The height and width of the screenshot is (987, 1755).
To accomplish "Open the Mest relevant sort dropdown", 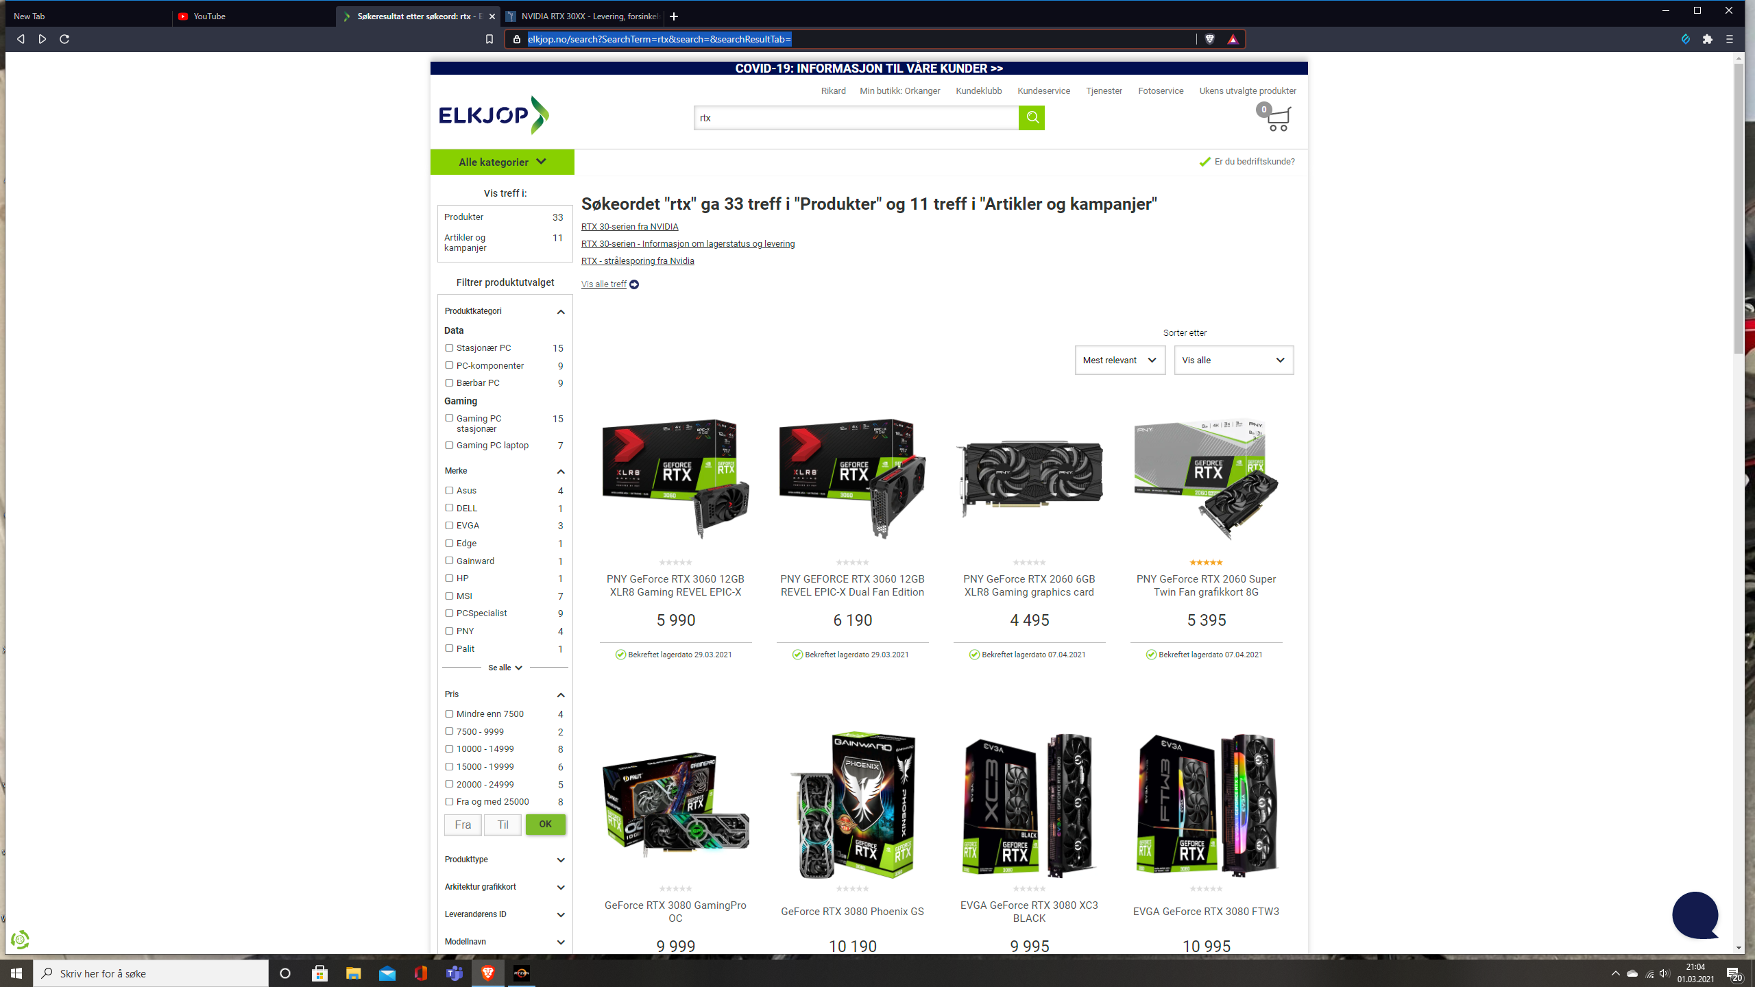I will pos(1120,360).
